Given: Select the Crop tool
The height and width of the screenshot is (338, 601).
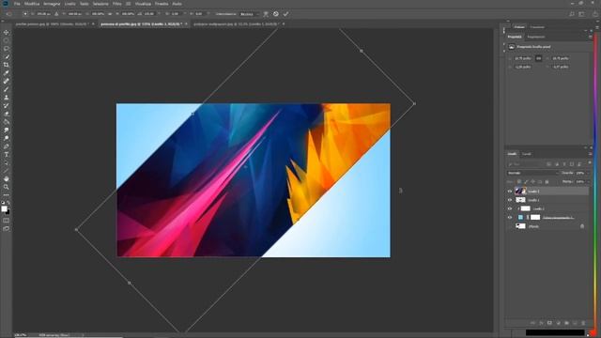Looking at the screenshot, I should [x=7, y=65].
